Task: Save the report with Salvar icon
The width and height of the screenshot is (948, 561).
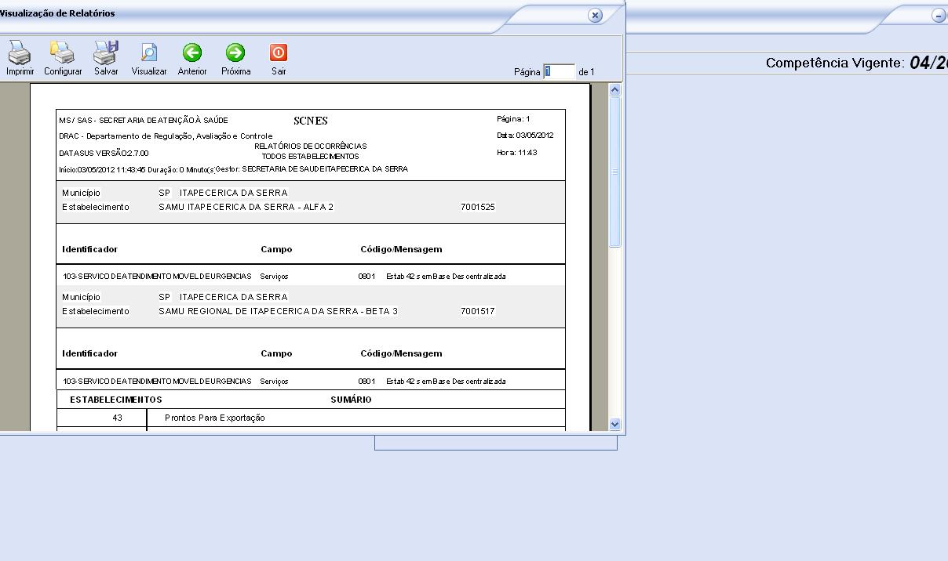Action: 106,53
